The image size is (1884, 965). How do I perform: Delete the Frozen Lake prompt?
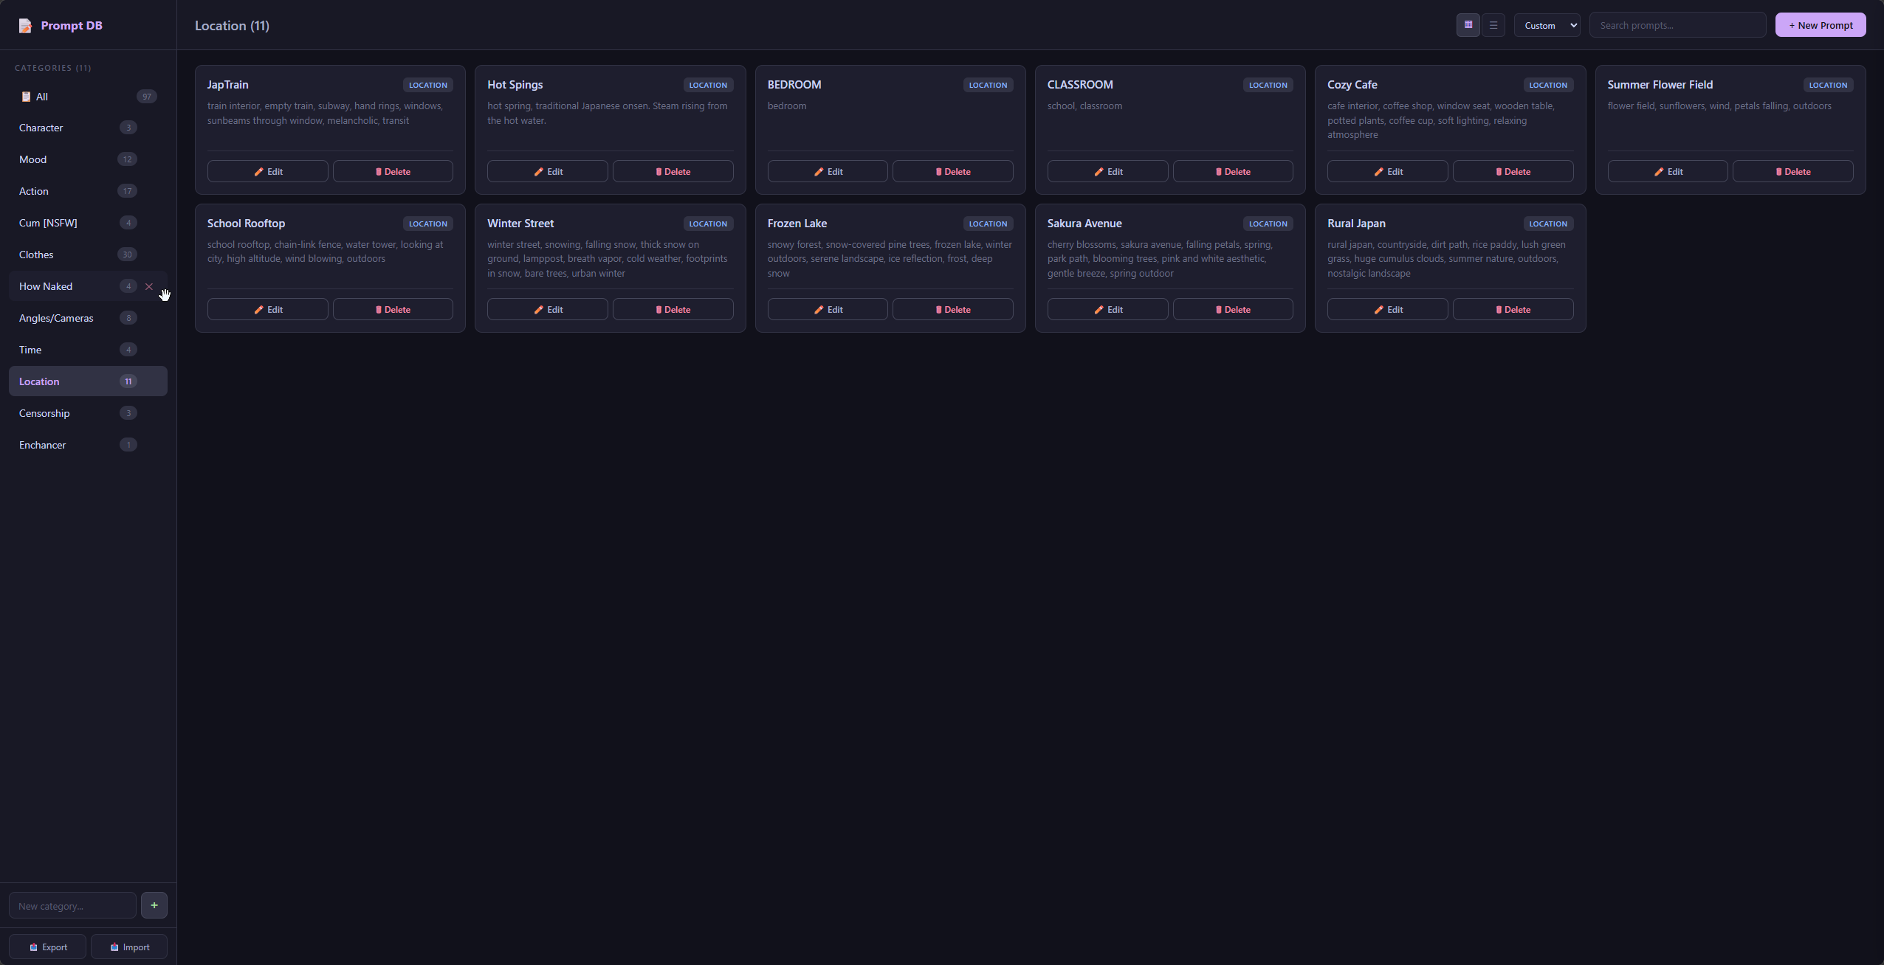(x=952, y=309)
